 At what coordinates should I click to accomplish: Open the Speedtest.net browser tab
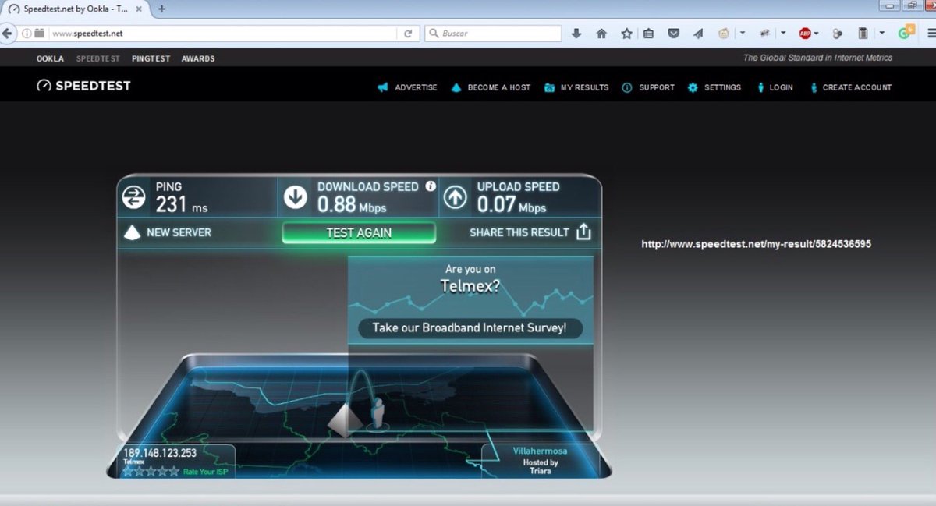click(x=74, y=9)
